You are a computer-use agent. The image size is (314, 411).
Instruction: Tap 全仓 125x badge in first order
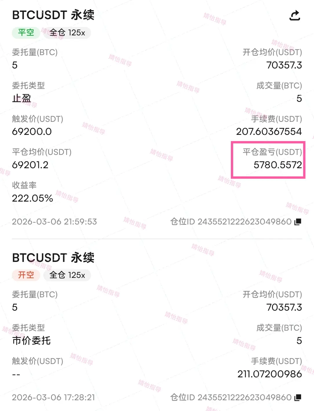point(67,32)
